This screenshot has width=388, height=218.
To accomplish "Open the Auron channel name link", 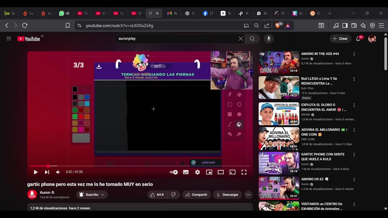I will pyautogui.click(x=45, y=193).
